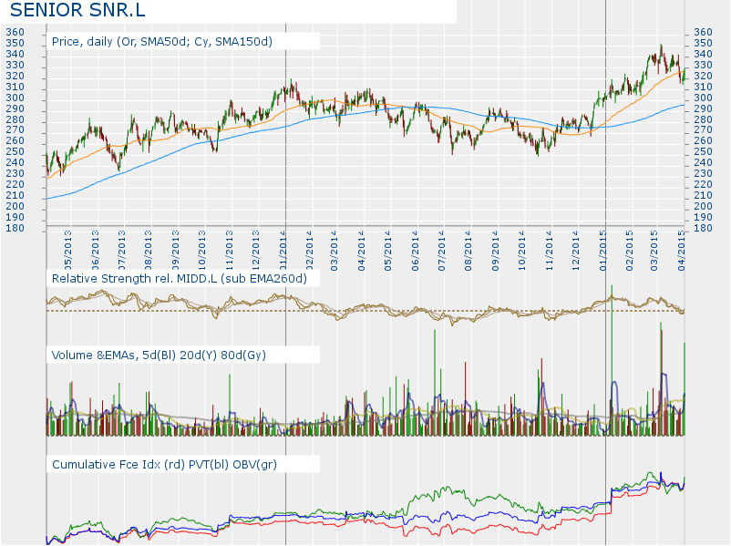Click the 01/2015 date on x-axis
Viewport: 731px width, 546px height.
[603, 246]
